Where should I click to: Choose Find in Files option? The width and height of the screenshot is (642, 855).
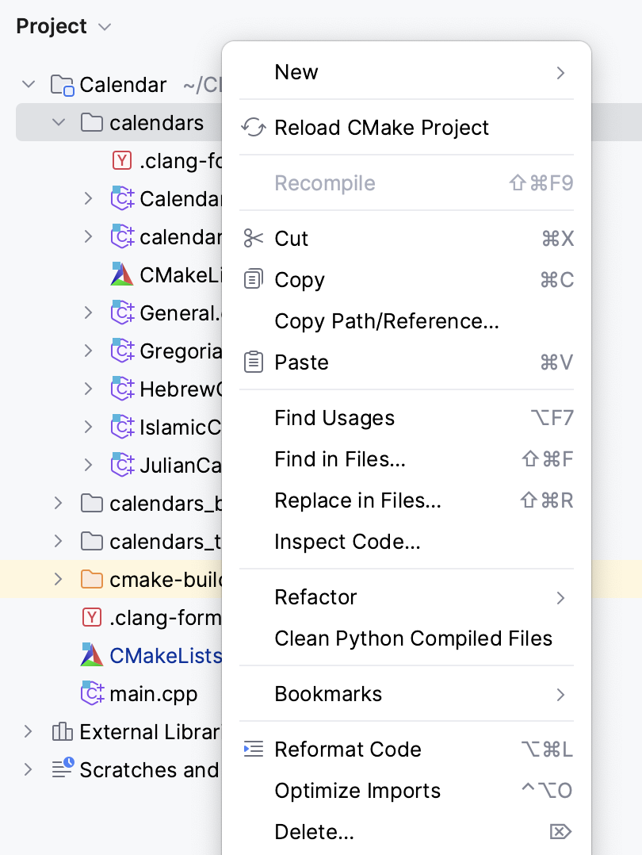click(x=339, y=458)
